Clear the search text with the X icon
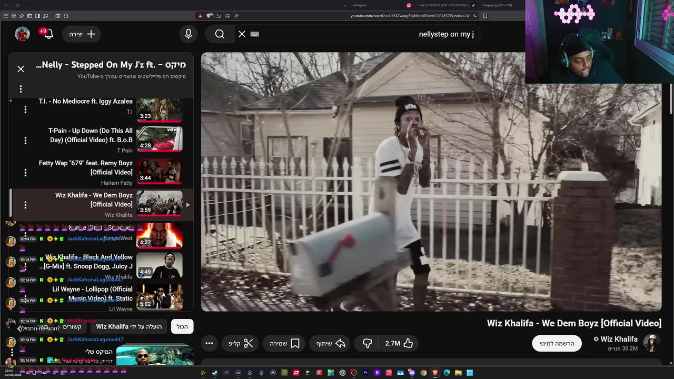 242,34
